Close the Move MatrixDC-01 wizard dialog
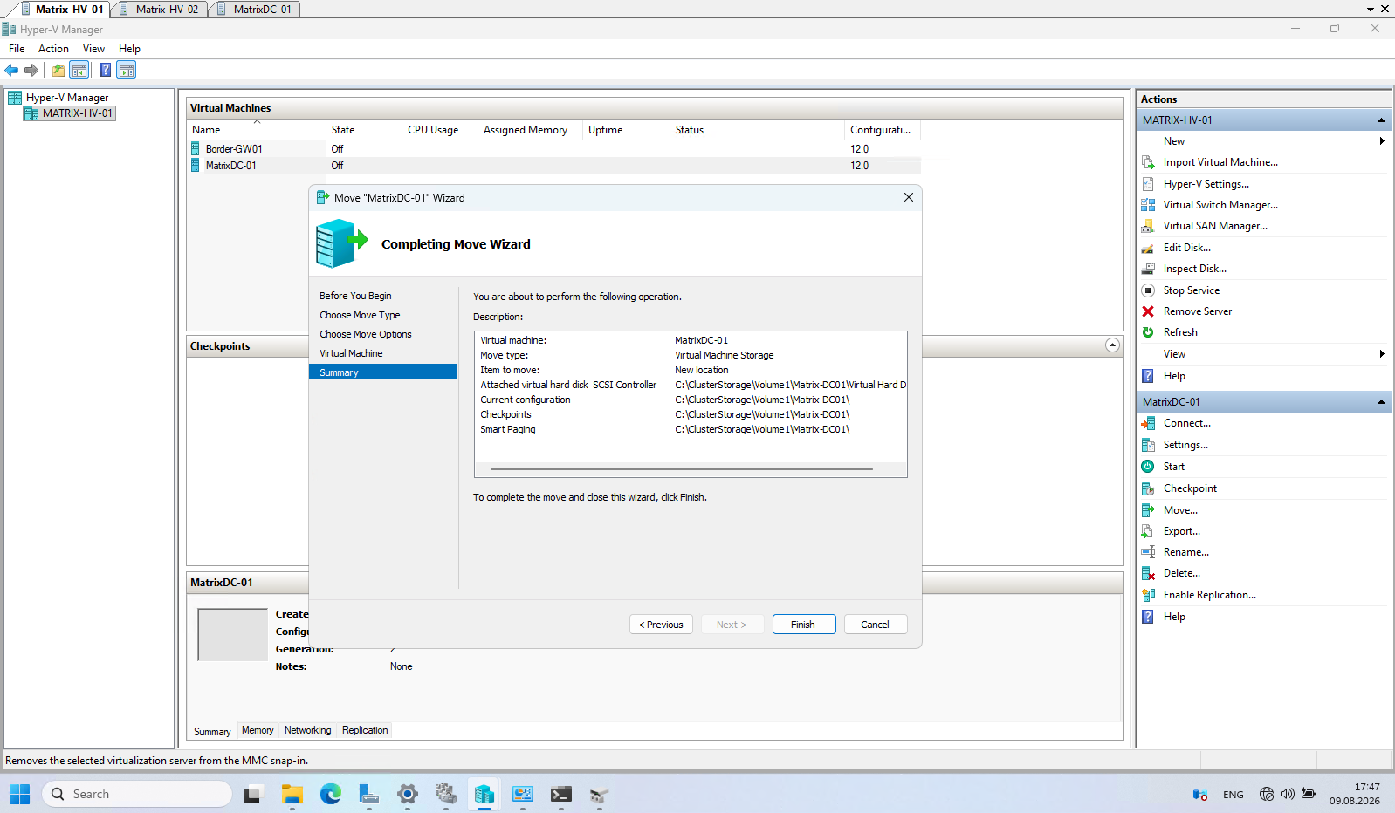The height and width of the screenshot is (813, 1395). coord(909,197)
